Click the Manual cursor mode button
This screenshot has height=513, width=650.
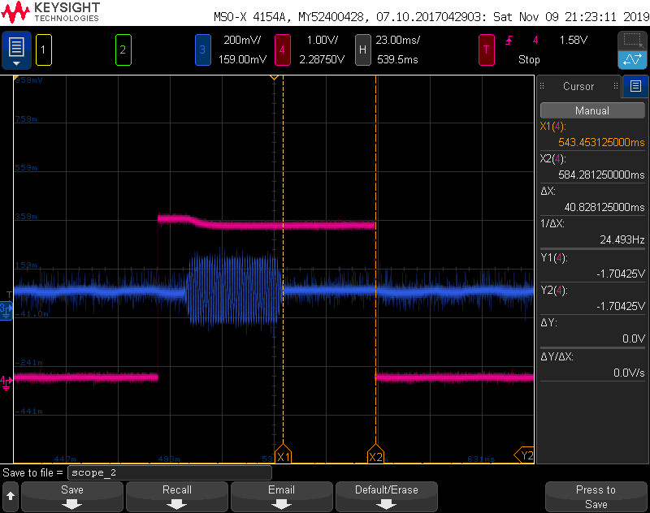tap(591, 110)
